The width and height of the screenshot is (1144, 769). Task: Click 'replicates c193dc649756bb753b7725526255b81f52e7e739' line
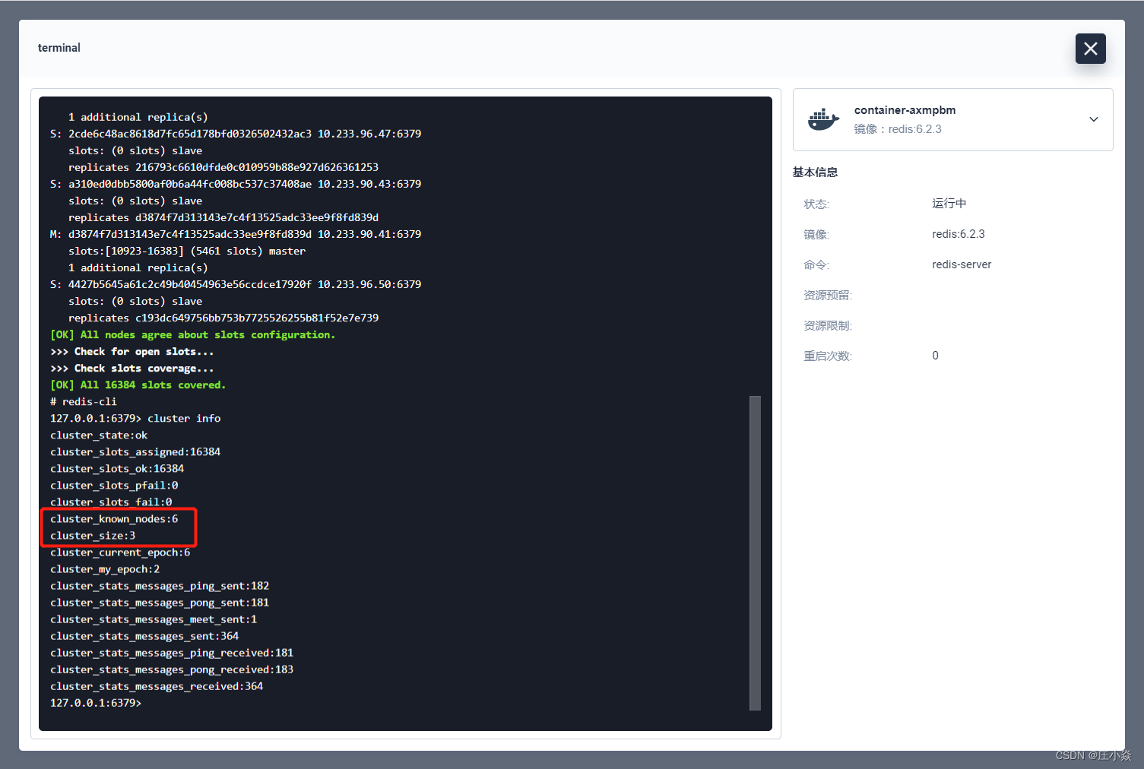223,318
